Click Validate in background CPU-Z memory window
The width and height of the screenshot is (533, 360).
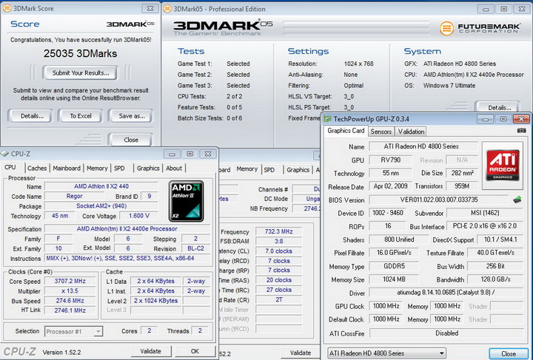(301, 353)
